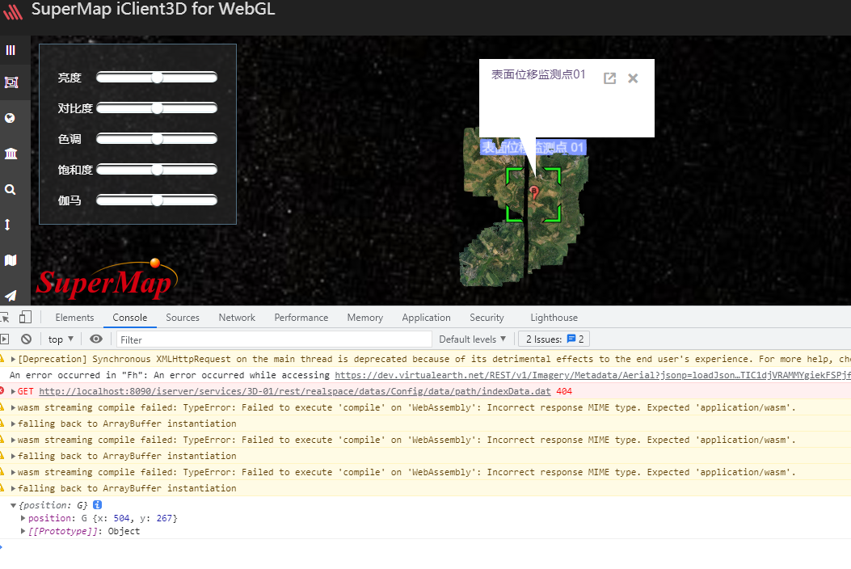Click the red pin marker on the map

click(534, 192)
